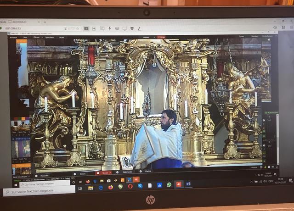
Task: Click the audio mixer scrollbar
Action: coord(277,139)
